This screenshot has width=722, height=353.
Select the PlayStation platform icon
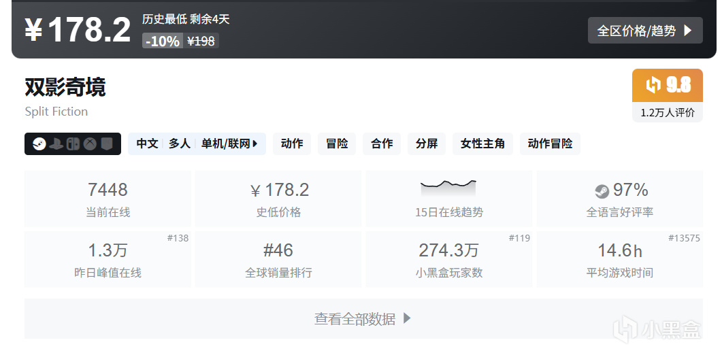56,144
